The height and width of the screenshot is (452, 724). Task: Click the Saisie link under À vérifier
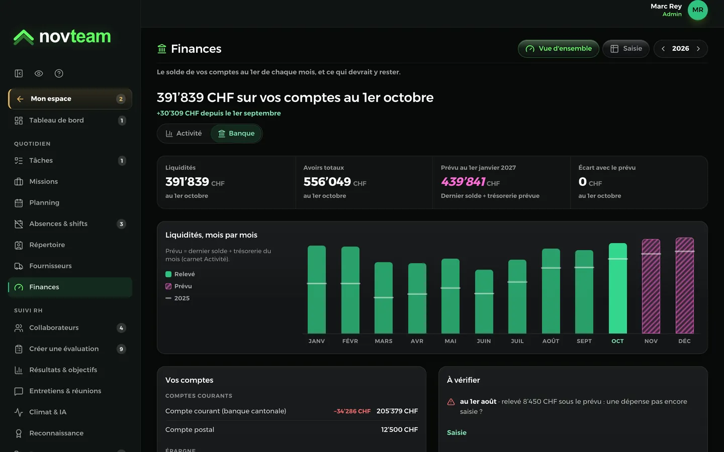[457, 433]
